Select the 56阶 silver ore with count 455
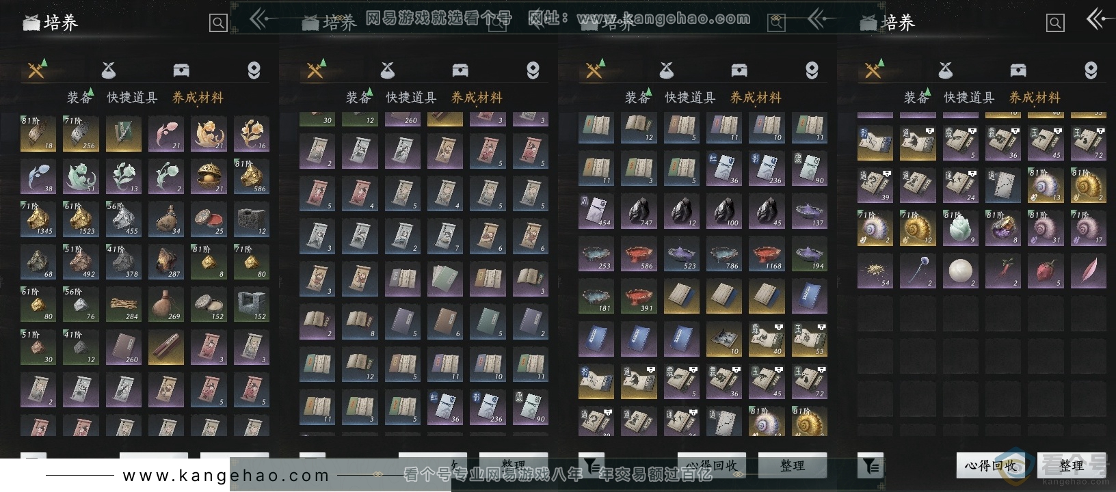Image resolution: width=1116 pixels, height=492 pixels. pyautogui.click(x=124, y=219)
